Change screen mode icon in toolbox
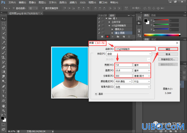 3,130
